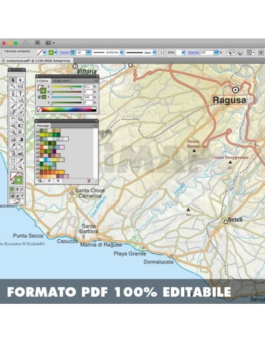Select the Pencil tool
Screen dimensions: 265x343
pos(21,106)
